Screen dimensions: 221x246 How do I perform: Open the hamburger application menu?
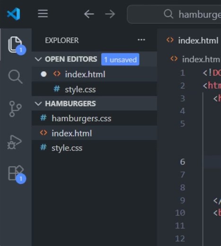(43, 14)
